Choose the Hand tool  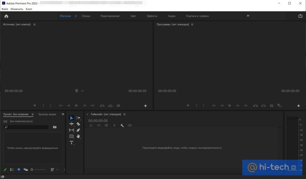tap(78, 136)
